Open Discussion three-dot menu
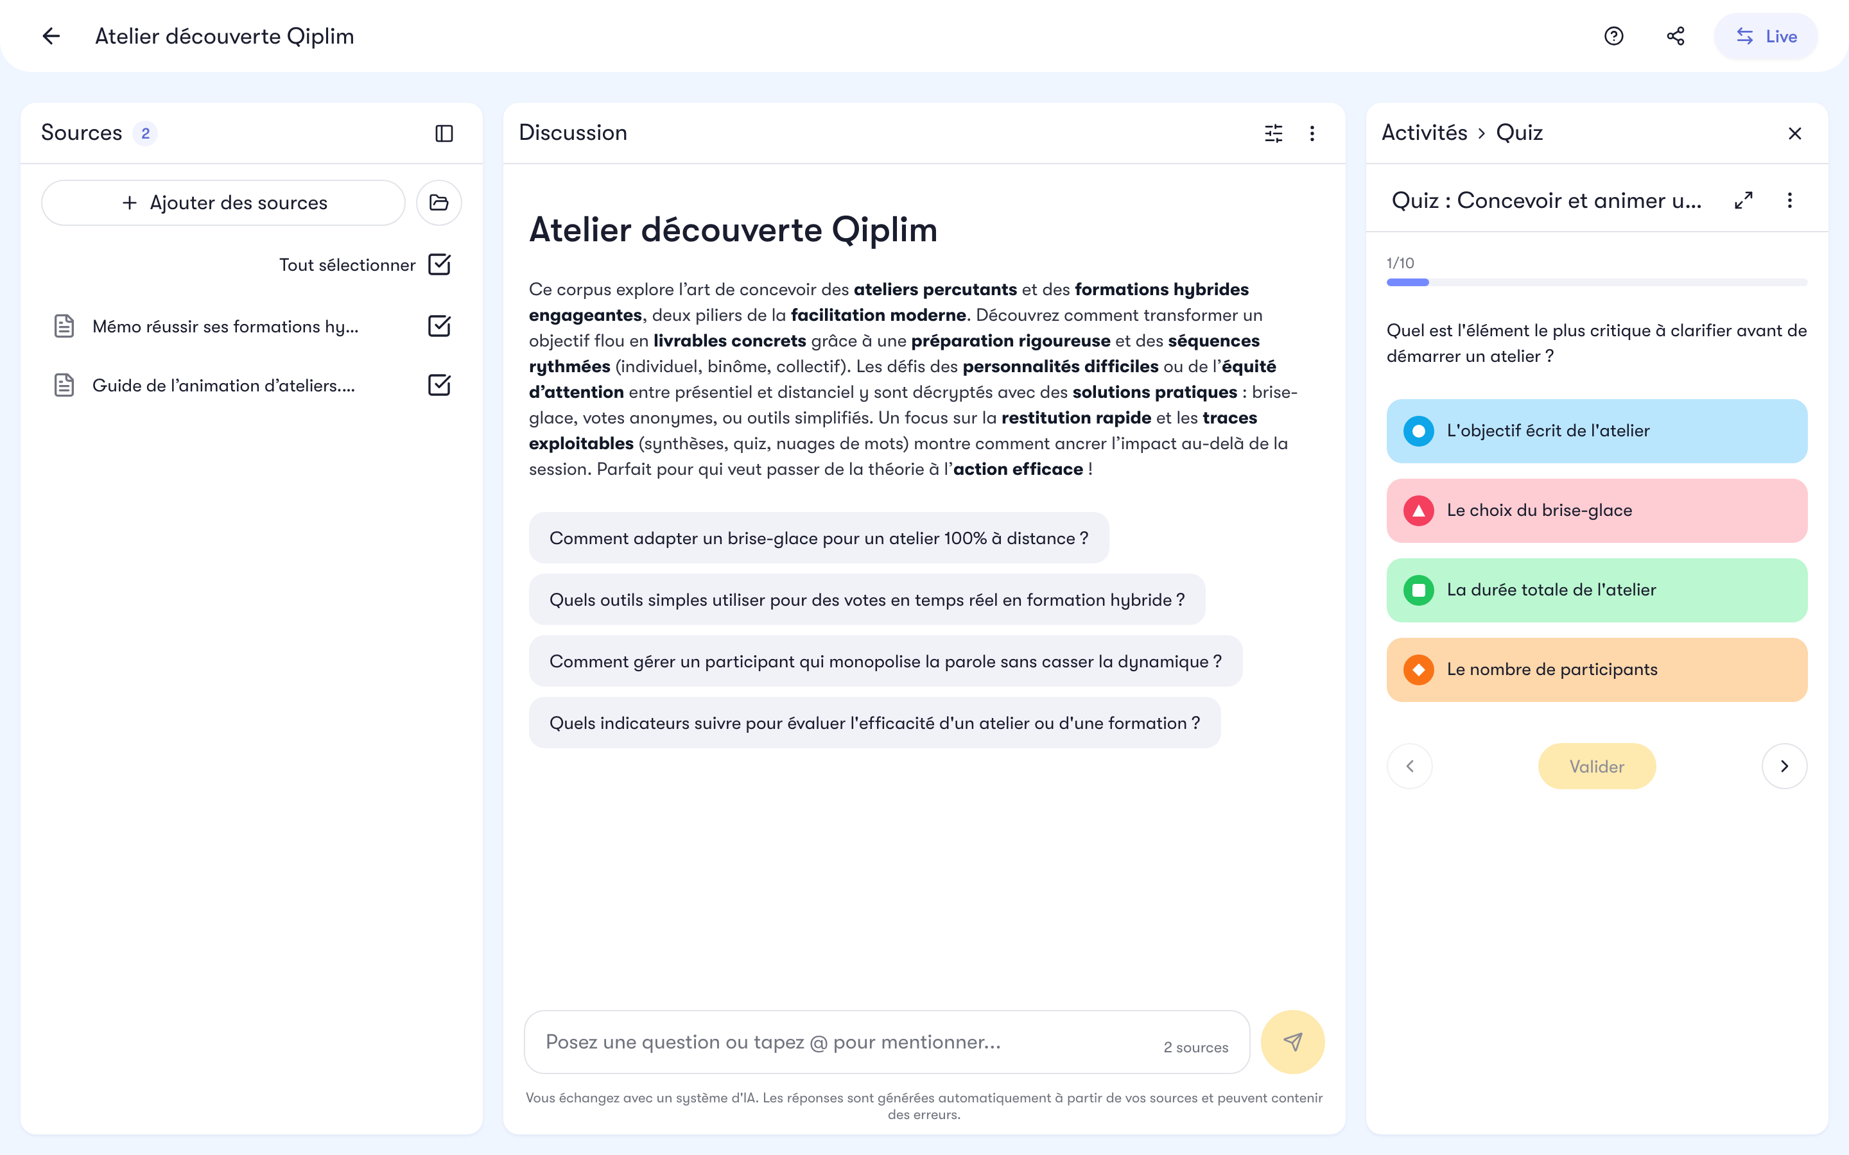The width and height of the screenshot is (1849, 1155). (1312, 133)
